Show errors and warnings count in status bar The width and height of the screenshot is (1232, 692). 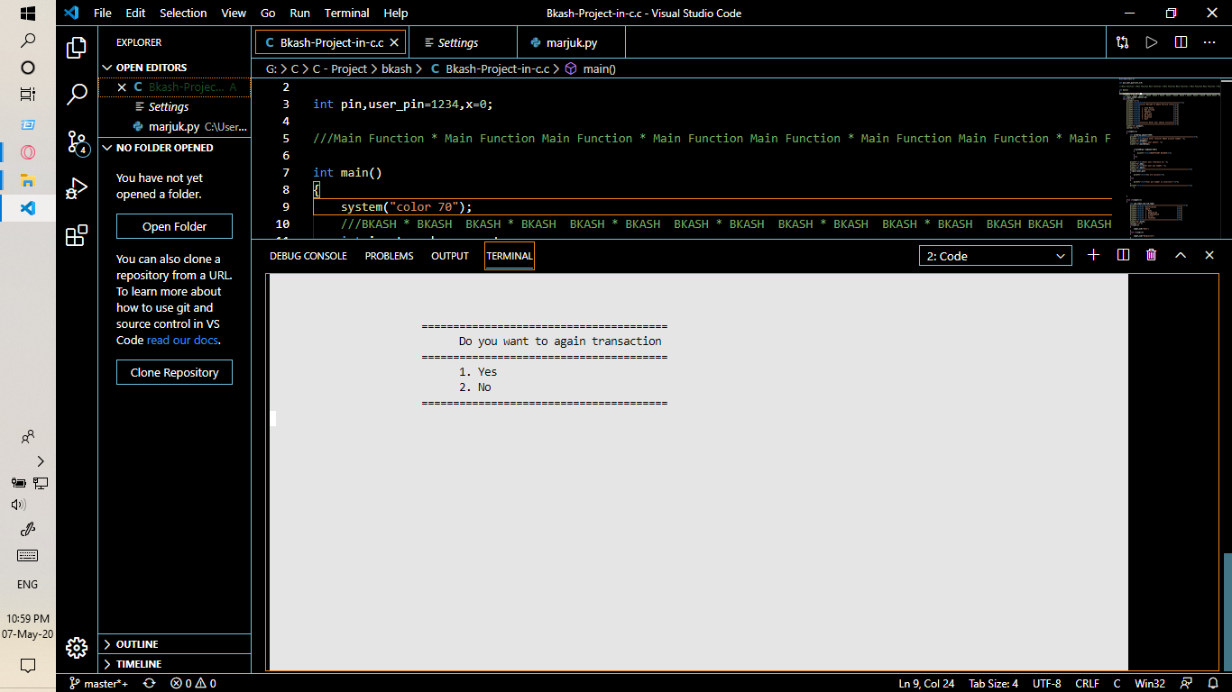(x=193, y=684)
